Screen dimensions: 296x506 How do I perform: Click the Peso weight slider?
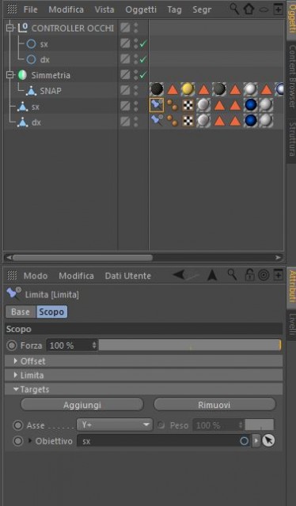pos(259,425)
